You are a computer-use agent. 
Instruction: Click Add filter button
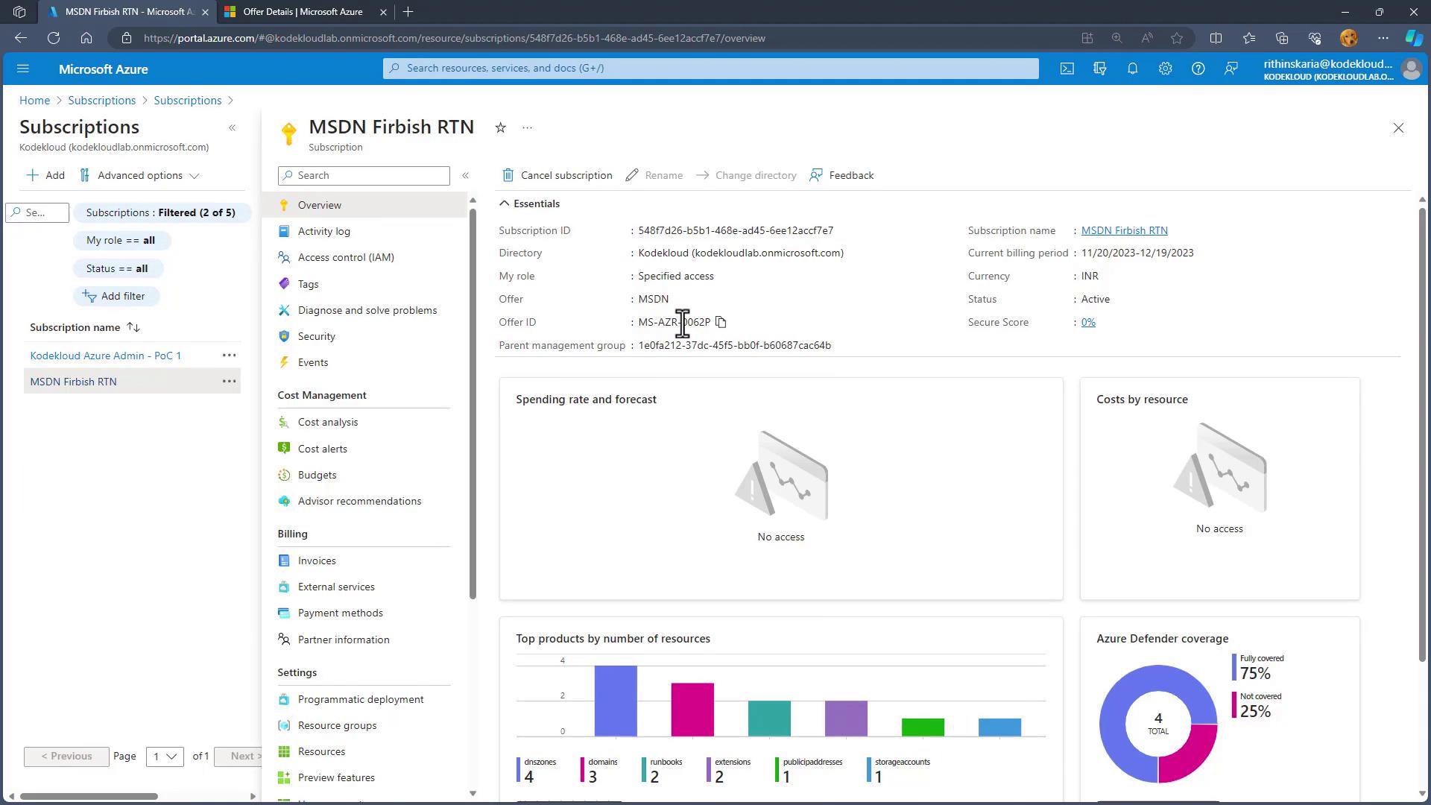pyautogui.click(x=115, y=296)
